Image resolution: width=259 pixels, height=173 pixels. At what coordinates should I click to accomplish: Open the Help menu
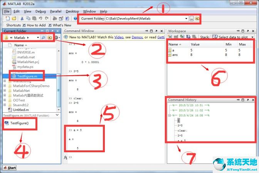pyautogui.click(x=104, y=12)
